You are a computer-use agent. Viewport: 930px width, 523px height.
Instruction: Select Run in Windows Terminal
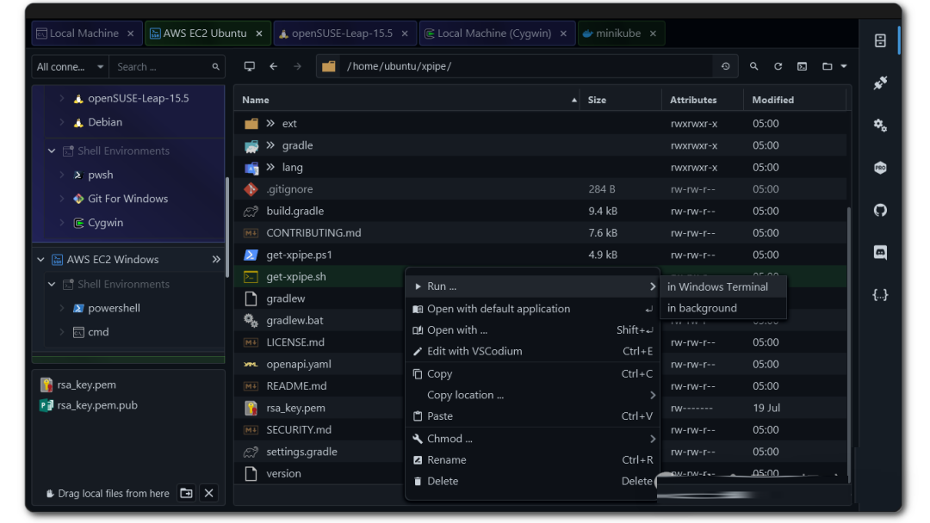[x=717, y=286]
